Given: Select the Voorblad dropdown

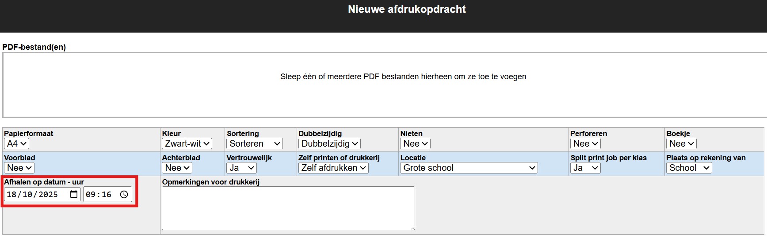Looking at the screenshot, I should [19, 168].
